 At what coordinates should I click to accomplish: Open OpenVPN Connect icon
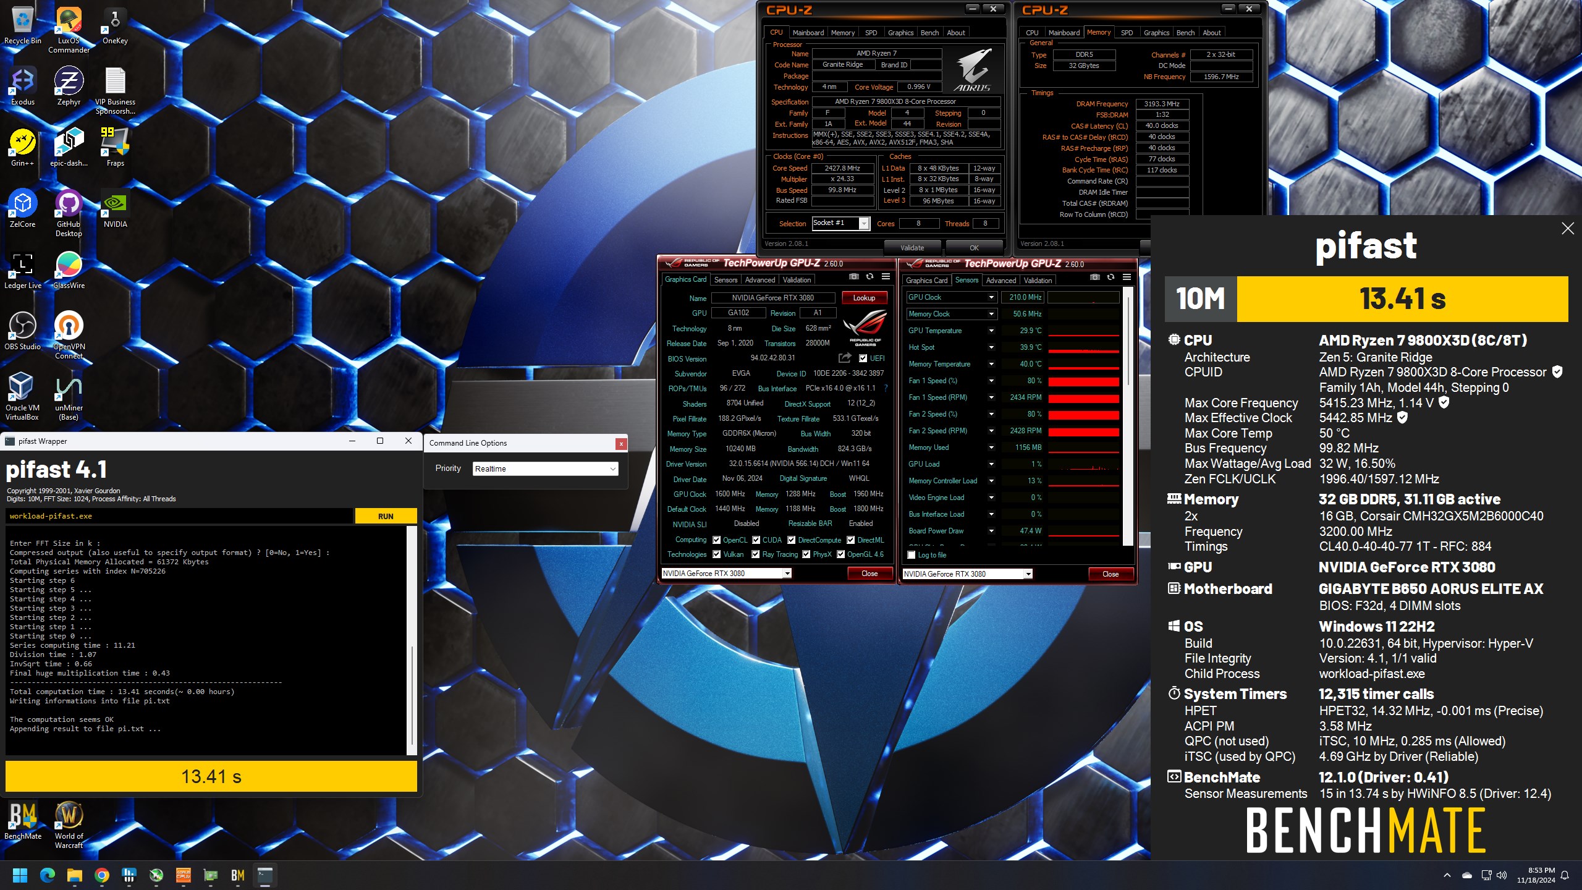tap(69, 336)
